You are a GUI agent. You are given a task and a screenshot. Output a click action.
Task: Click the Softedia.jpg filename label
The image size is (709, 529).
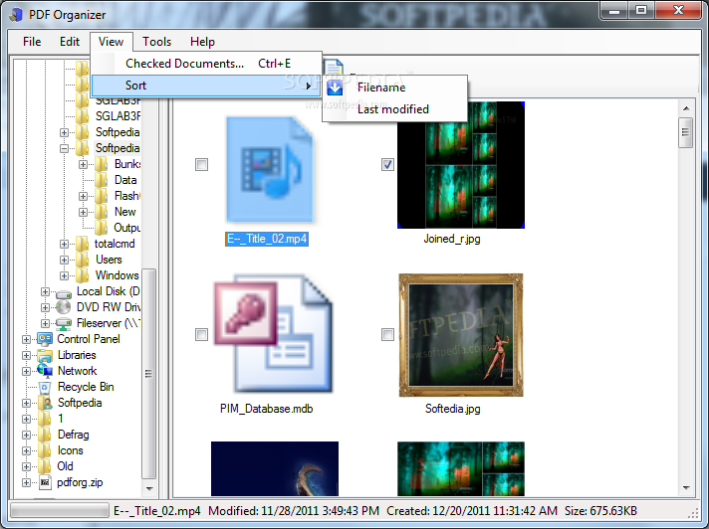point(453,409)
